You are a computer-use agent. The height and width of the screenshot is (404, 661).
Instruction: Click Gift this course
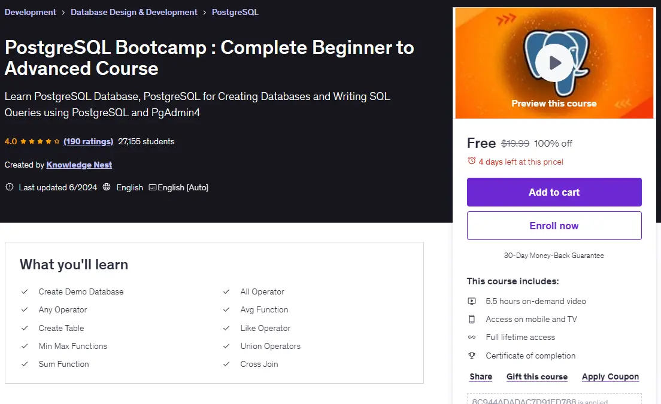coord(536,376)
